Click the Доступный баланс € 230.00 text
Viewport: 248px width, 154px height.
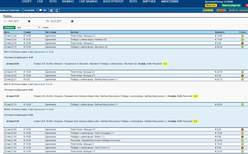coord(219,2)
